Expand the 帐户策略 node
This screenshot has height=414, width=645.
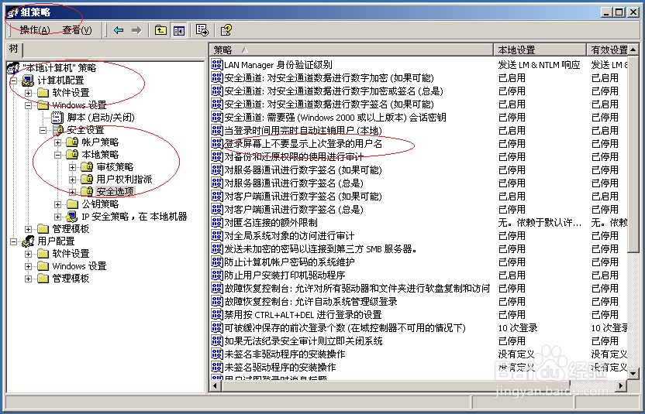coord(58,142)
